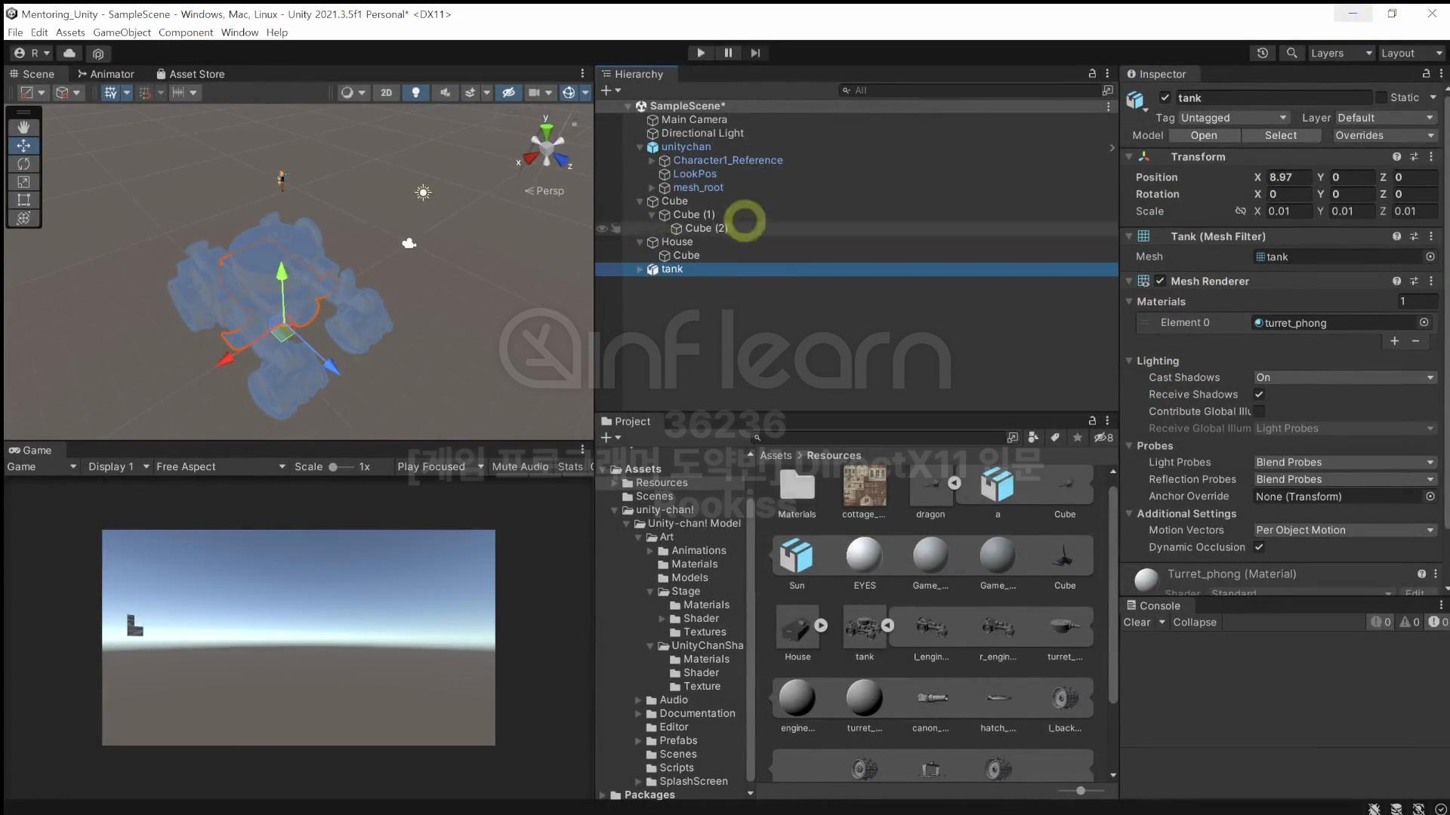This screenshot has width=1450, height=815.
Task: Select the Rect transform tool
Action: click(x=23, y=200)
